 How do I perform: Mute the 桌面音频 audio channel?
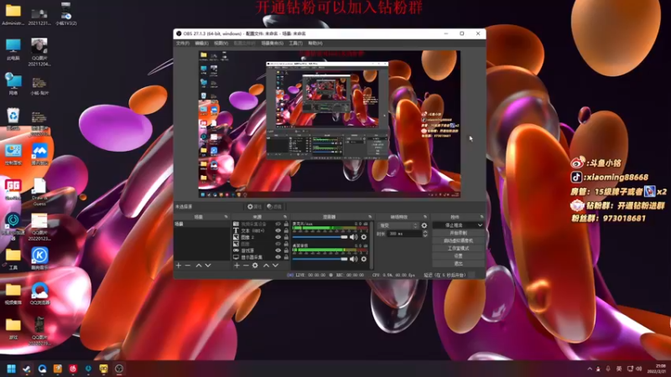click(353, 259)
